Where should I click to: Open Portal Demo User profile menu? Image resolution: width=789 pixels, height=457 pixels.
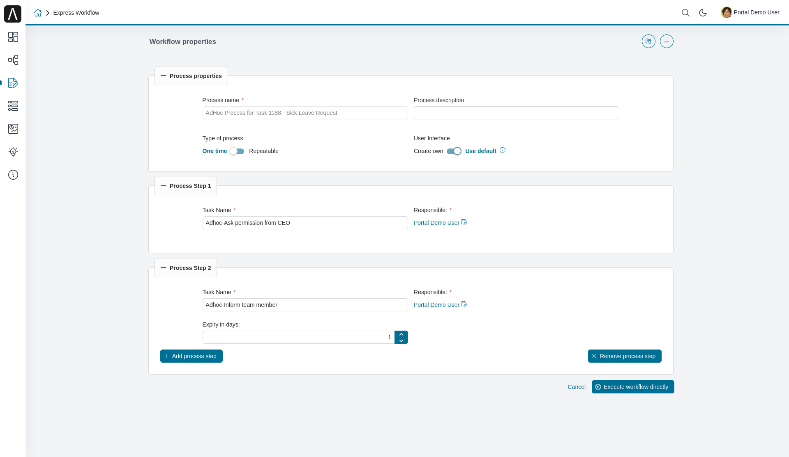(x=750, y=12)
